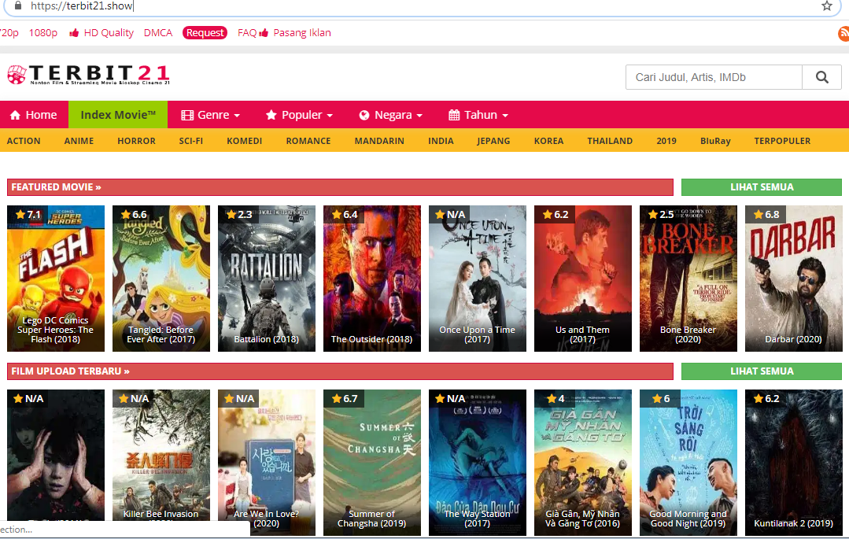Expand the Genre dropdown menu
This screenshot has height=539, width=849.
[211, 115]
